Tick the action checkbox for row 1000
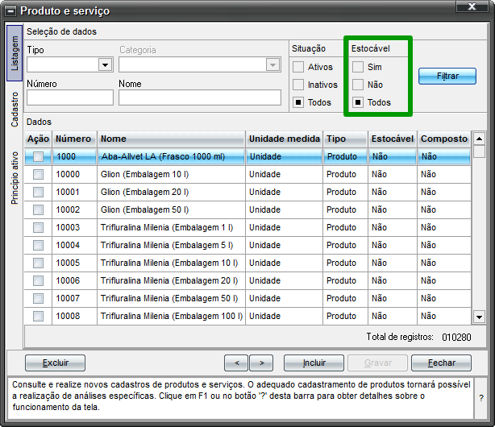495x427 pixels. (x=38, y=156)
